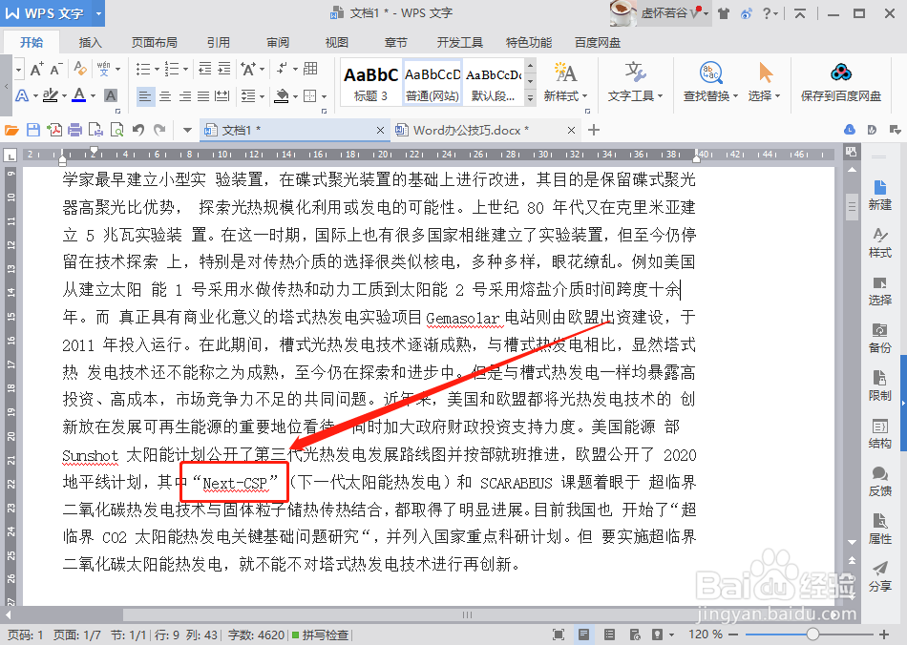Screen dimensions: 907x645
Task: Switch to the 插入 ribbon tab
Action: [91, 42]
